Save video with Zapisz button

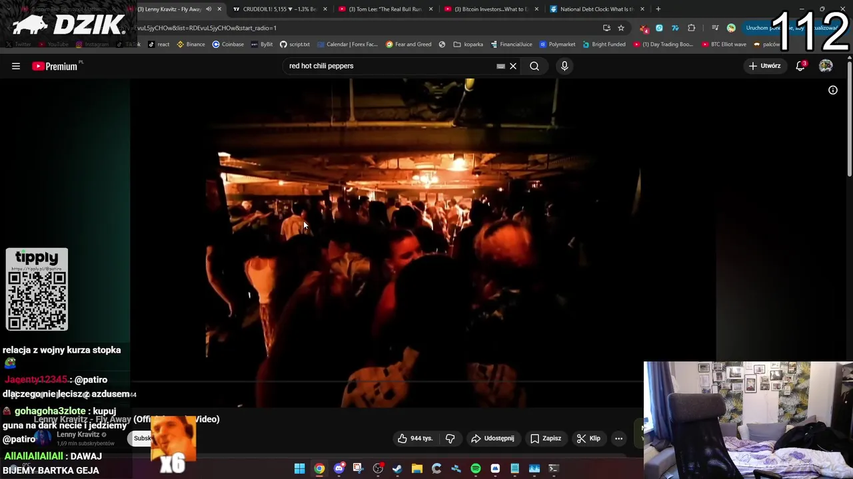pyautogui.click(x=546, y=438)
